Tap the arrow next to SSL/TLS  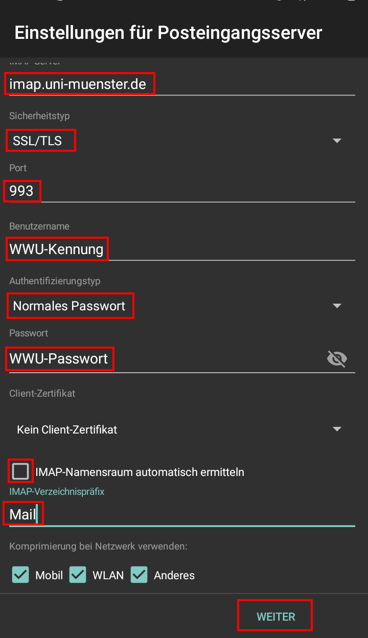337,141
